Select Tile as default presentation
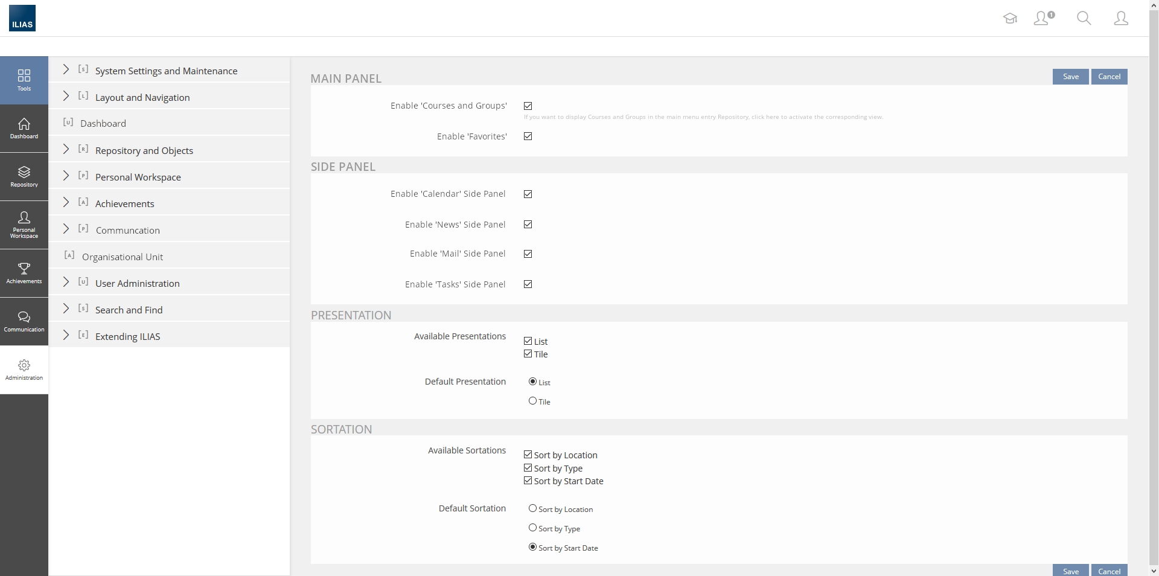 pyautogui.click(x=532, y=401)
